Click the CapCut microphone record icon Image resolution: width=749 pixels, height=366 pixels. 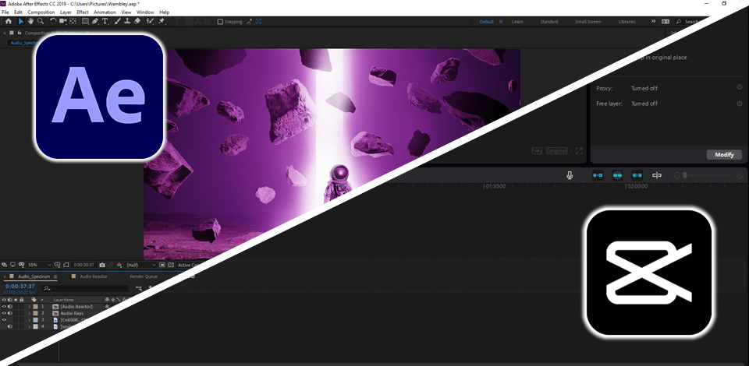click(570, 175)
